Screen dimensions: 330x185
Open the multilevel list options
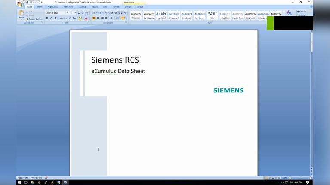[106, 13]
